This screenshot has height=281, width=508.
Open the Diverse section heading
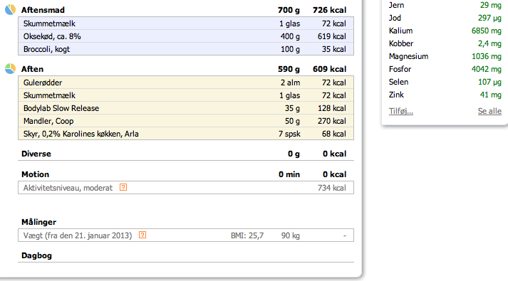[x=36, y=154]
